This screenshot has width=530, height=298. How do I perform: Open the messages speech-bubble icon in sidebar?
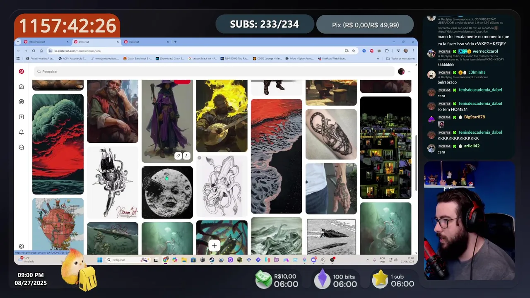pyautogui.click(x=22, y=147)
